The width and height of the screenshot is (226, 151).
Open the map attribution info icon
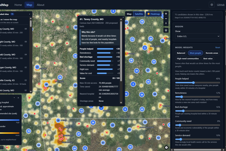click(166, 147)
